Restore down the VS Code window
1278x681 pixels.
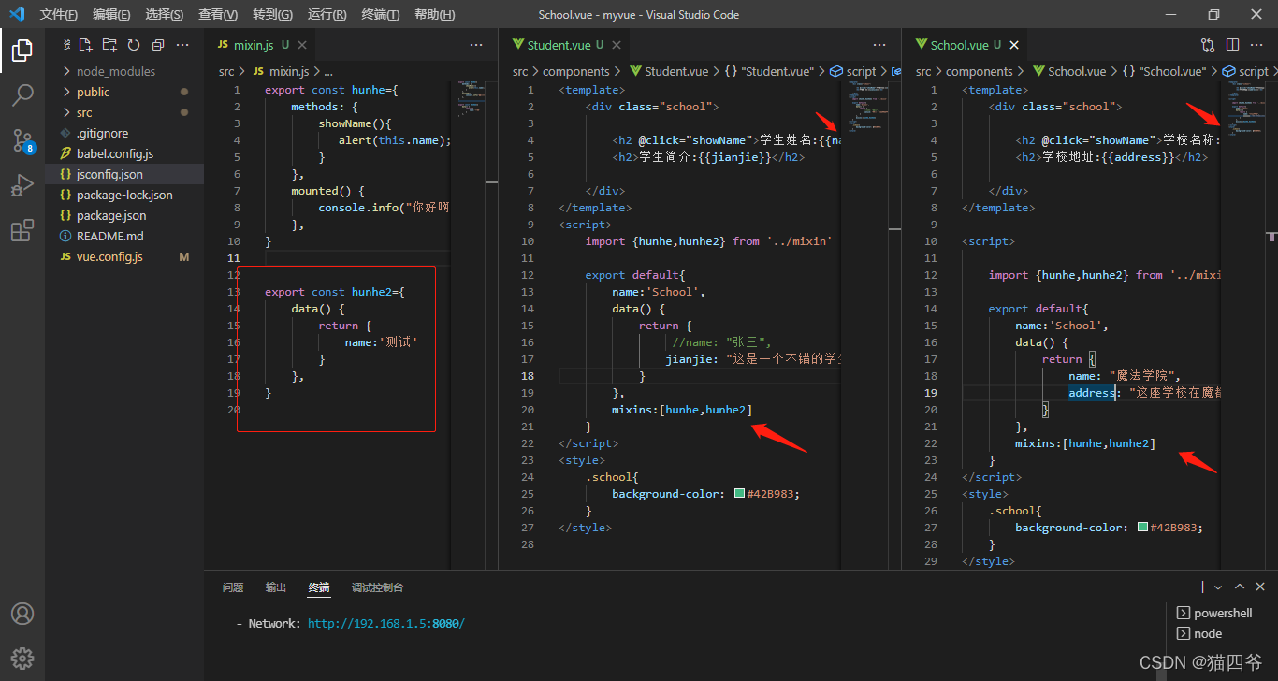tap(1213, 14)
